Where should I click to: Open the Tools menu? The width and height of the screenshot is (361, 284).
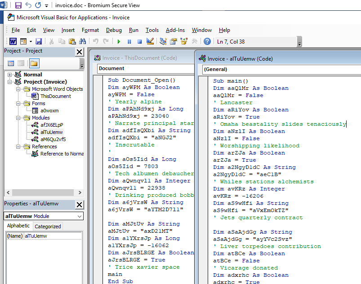click(x=152, y=30)
